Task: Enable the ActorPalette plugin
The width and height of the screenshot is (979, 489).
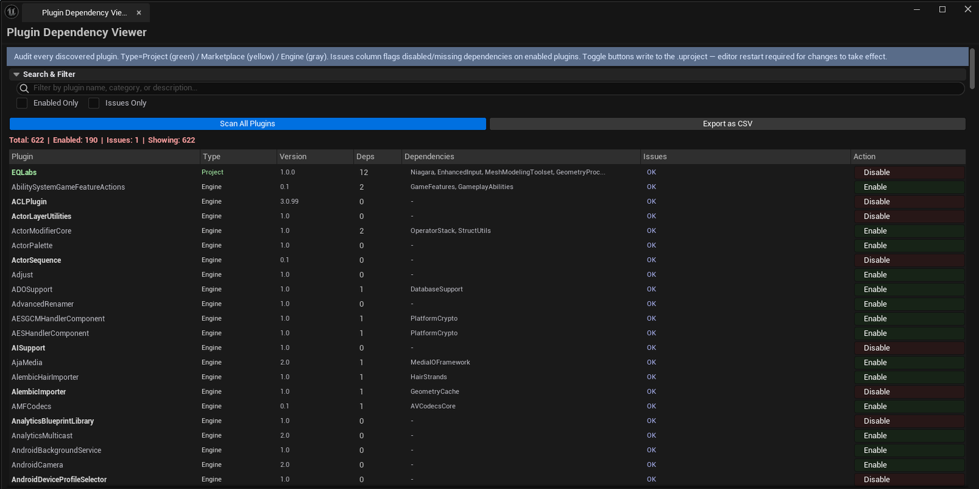Action: pos(909,246)
